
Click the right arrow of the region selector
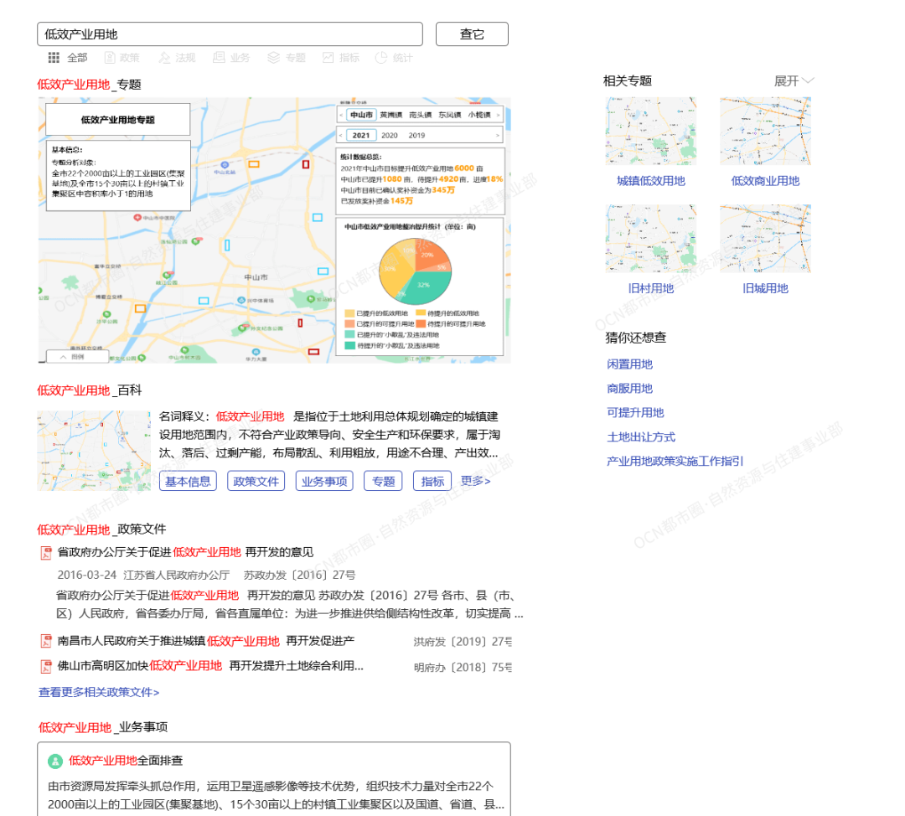click(x=498, y=115)
